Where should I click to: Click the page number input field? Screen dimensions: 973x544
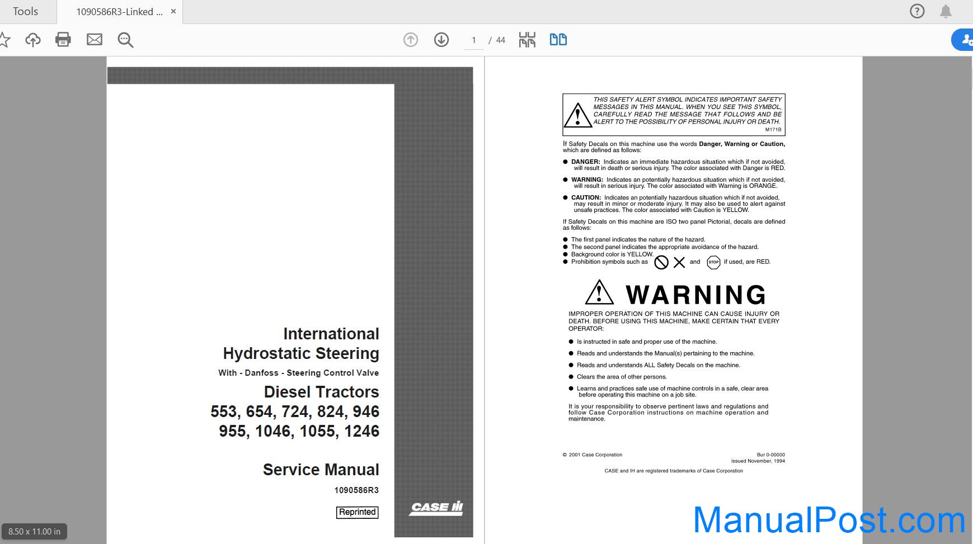coord(474,40)
